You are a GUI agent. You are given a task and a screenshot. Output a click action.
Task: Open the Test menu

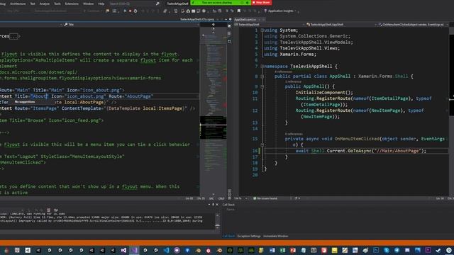33,4
